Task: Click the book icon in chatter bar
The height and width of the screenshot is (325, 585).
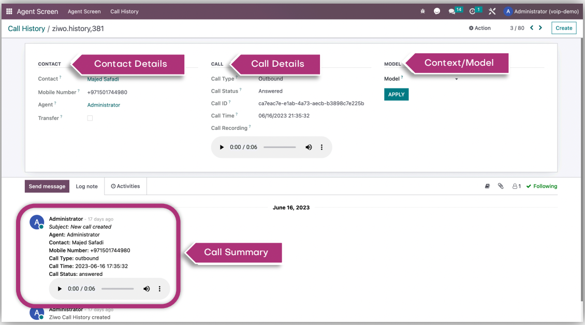Action: 487,186
